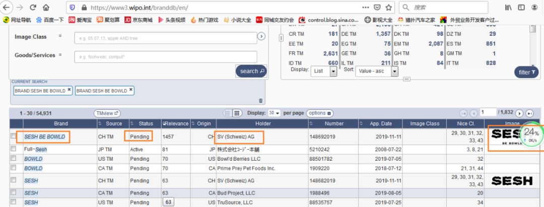Go to previous results page

coord(473,113)
